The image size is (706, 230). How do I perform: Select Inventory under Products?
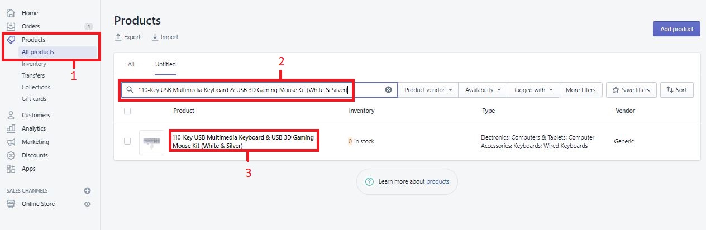34,64
